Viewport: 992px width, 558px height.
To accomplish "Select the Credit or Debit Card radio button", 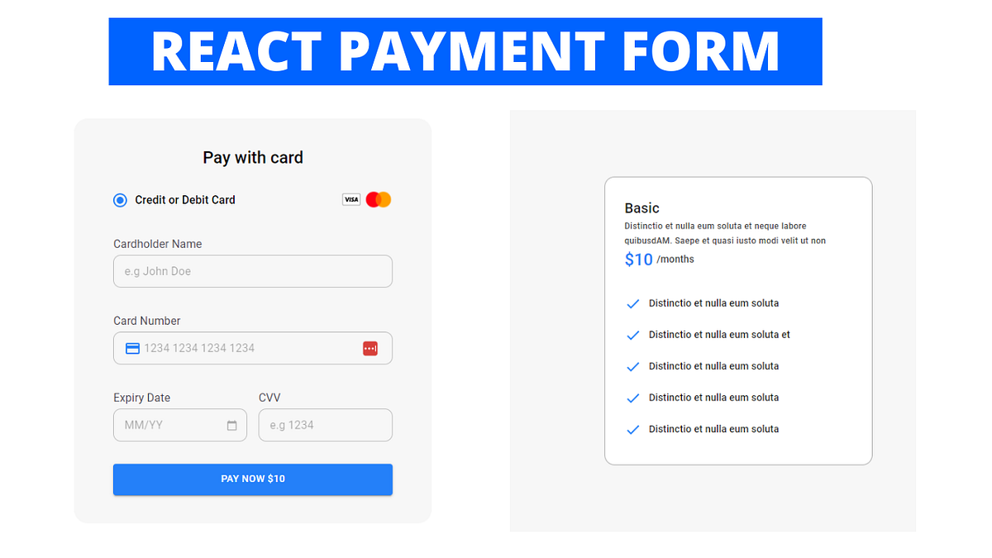I will pos(120,199).
